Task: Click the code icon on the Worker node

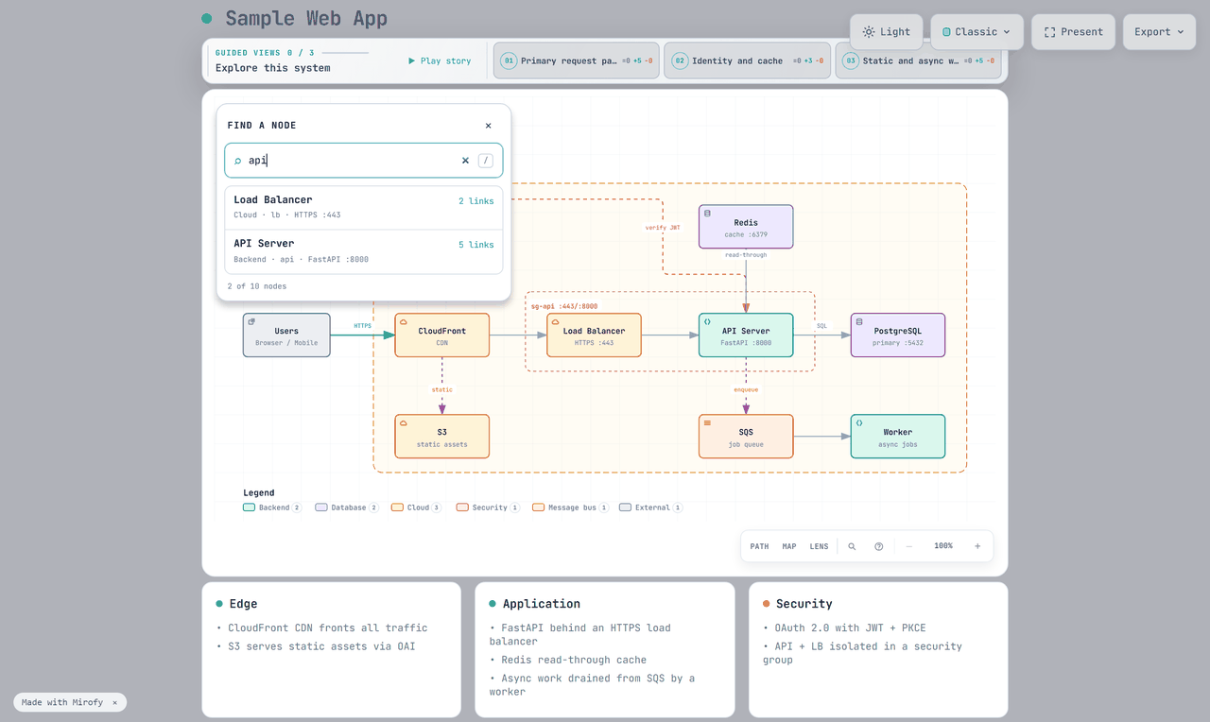Action: click(x=859, y=423)
